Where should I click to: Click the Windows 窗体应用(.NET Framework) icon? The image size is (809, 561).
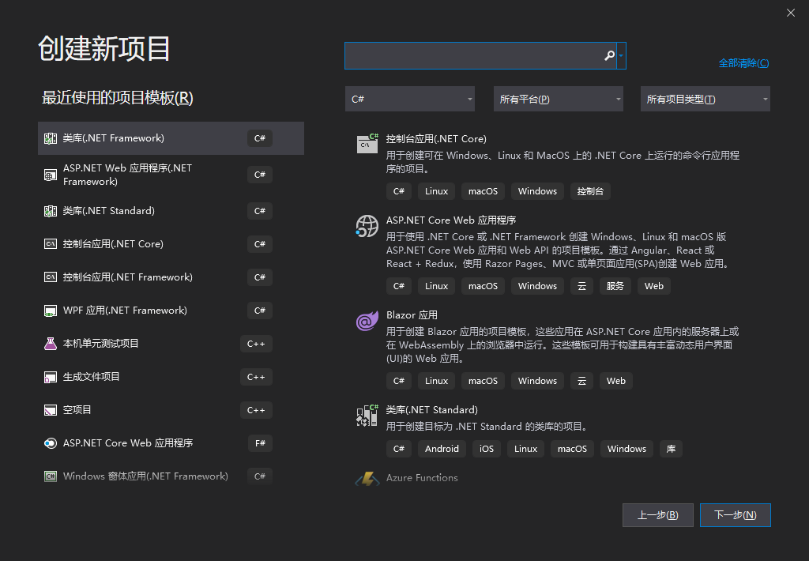click(50, 476)
